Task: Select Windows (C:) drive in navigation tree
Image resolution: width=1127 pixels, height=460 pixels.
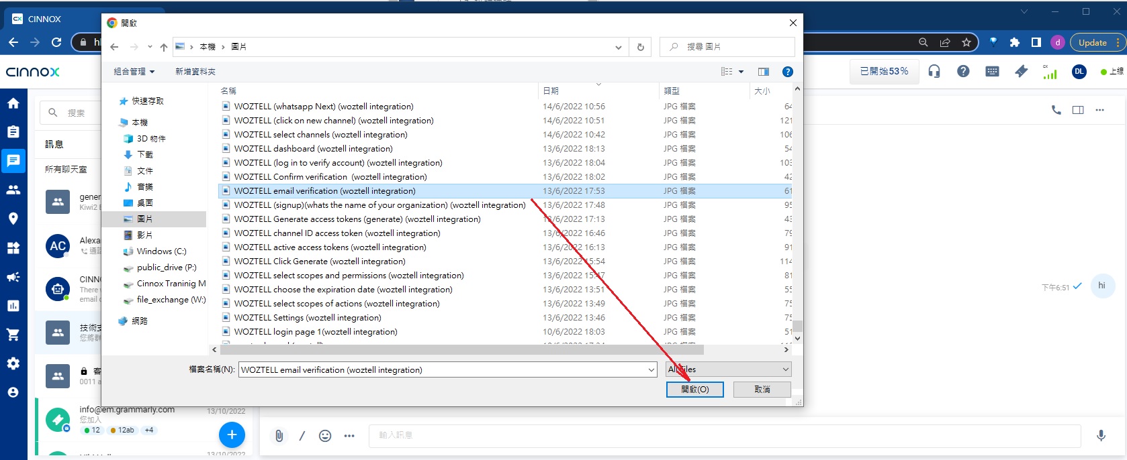Action: pyautogui.click(x=161, y=251)
